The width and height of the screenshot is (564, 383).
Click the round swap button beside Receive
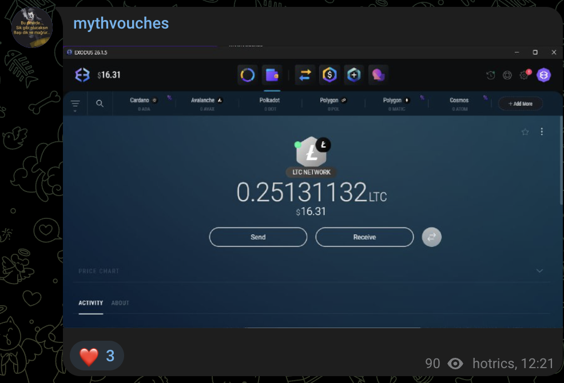pos(432,237)
